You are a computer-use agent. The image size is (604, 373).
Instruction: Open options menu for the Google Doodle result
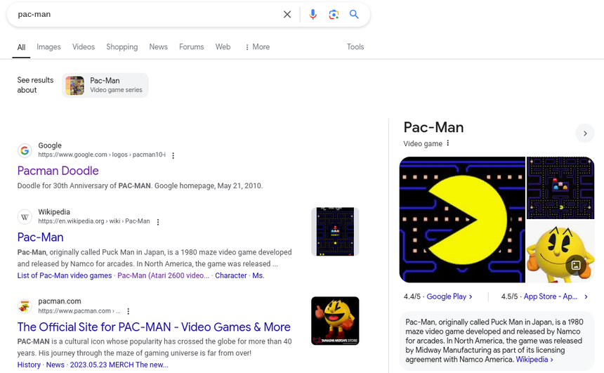[173, 155]
